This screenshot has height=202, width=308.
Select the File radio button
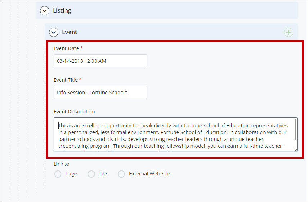pos(91,174)
